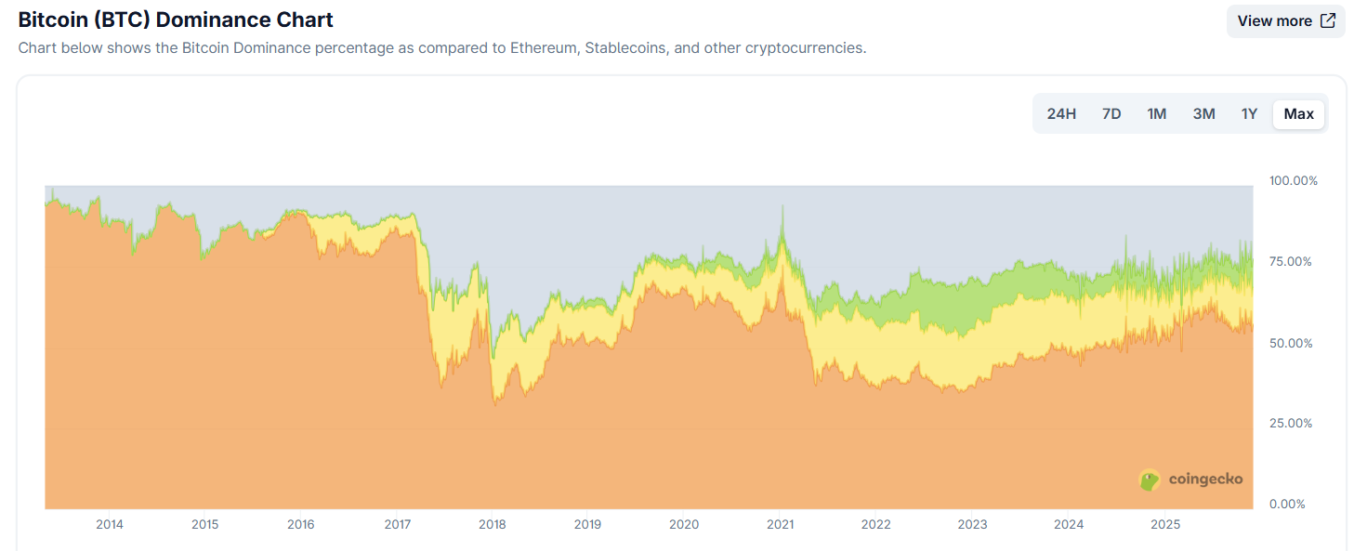This screenshot has height=551, width=1354.
Task: Select the 24H time range
Action: pos(1061,113)
